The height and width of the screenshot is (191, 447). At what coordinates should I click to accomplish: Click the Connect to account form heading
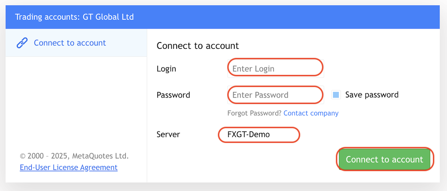[198, 46]
